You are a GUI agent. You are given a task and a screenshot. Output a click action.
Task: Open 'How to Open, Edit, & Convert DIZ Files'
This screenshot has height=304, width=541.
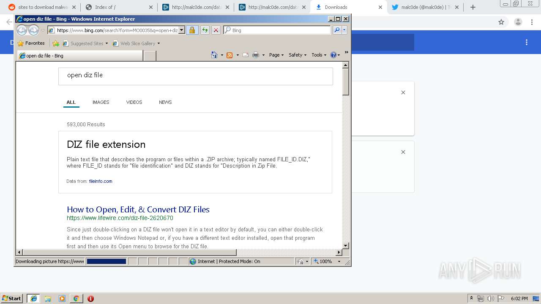[x=138, y=209]
